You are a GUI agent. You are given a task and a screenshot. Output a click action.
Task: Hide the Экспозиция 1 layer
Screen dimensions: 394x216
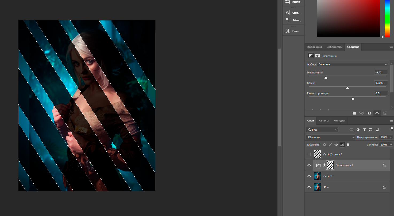(x=309, y=165)
